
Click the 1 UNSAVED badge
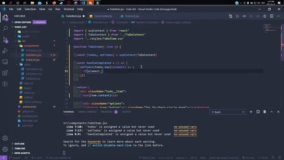[39, 22]
